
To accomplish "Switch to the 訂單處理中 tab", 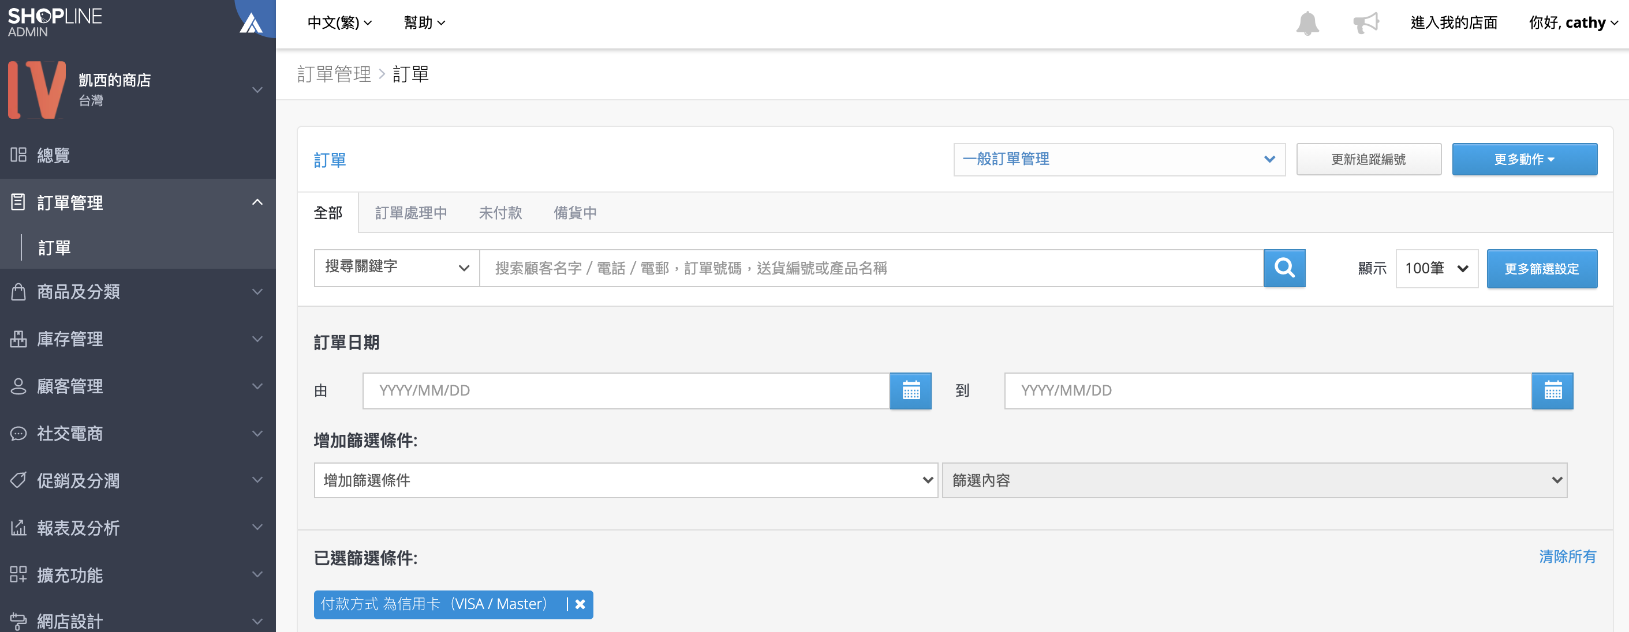I will (x=410, y=213).
